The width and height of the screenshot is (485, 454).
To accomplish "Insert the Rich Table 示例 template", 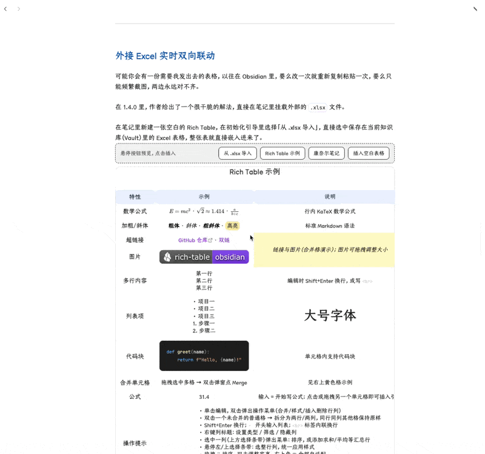I will (x=283, y=153).
